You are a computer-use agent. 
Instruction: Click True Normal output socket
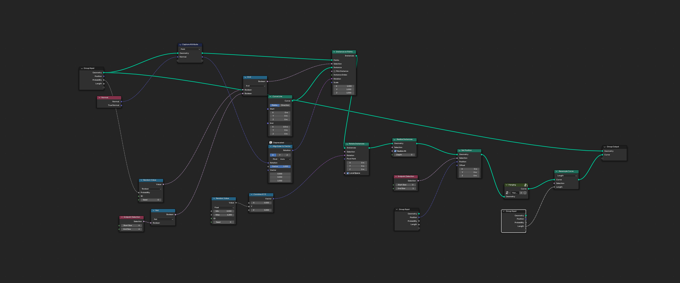click(x=122, y=105)
